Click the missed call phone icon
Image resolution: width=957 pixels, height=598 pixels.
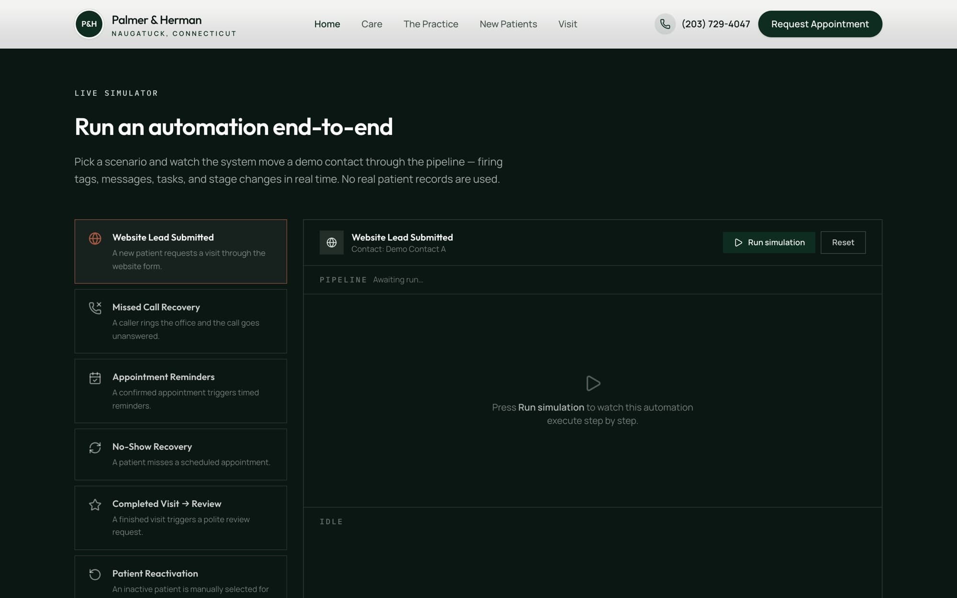click(x=95, y=308)
